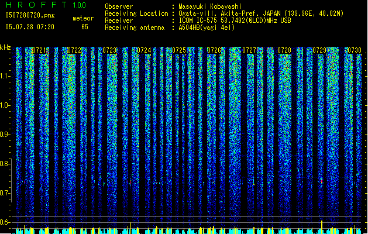Click the 0.8 frequency axis label
Screen dimensions: 368x234
pos(5,164)
